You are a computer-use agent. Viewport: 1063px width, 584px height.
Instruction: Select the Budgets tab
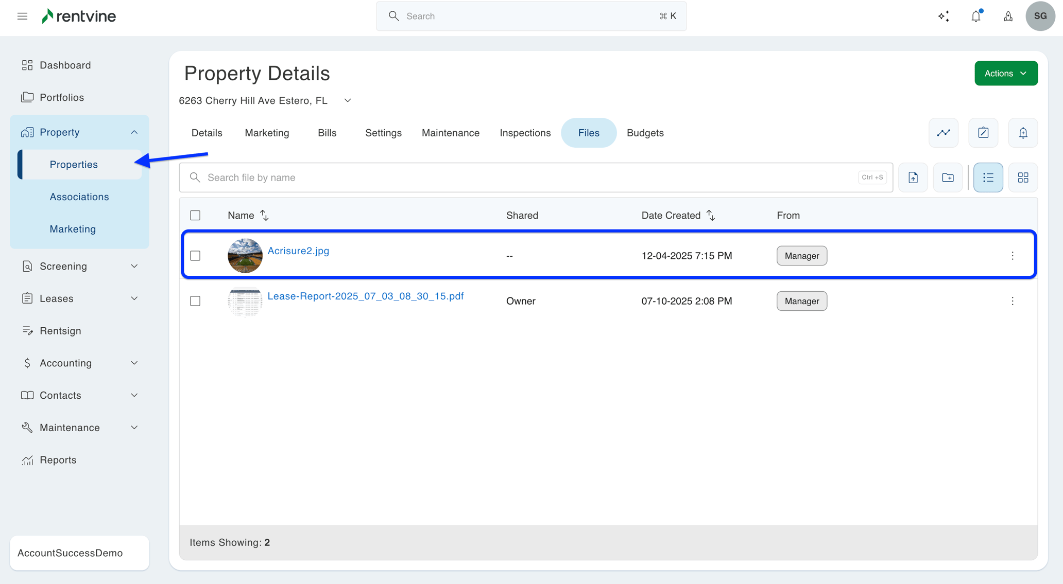(x=645, y=132)
